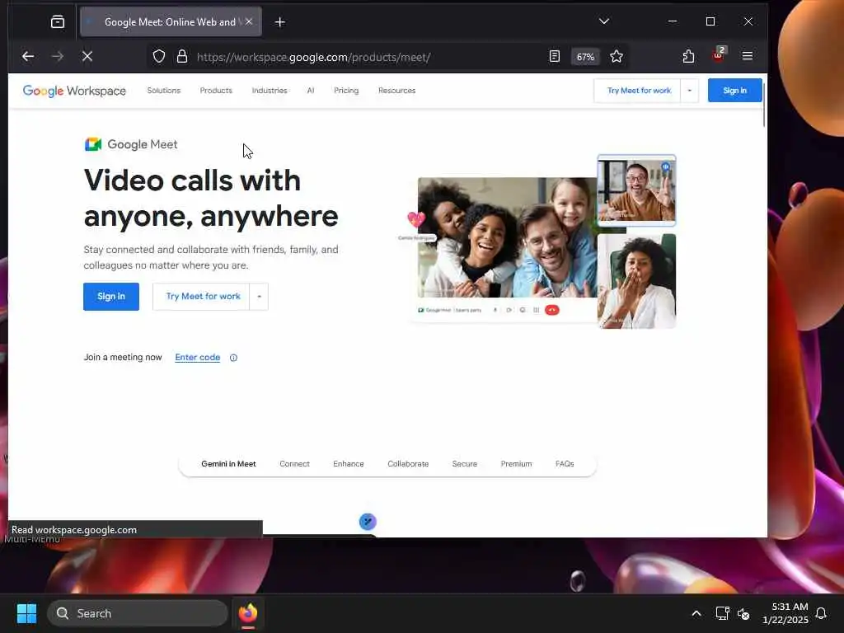
Task: Select the Premium section tab
Action: coord(516,464)
